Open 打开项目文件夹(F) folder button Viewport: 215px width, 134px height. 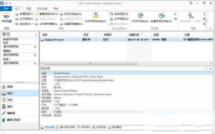pyautogui.click(x=96, y=18)
